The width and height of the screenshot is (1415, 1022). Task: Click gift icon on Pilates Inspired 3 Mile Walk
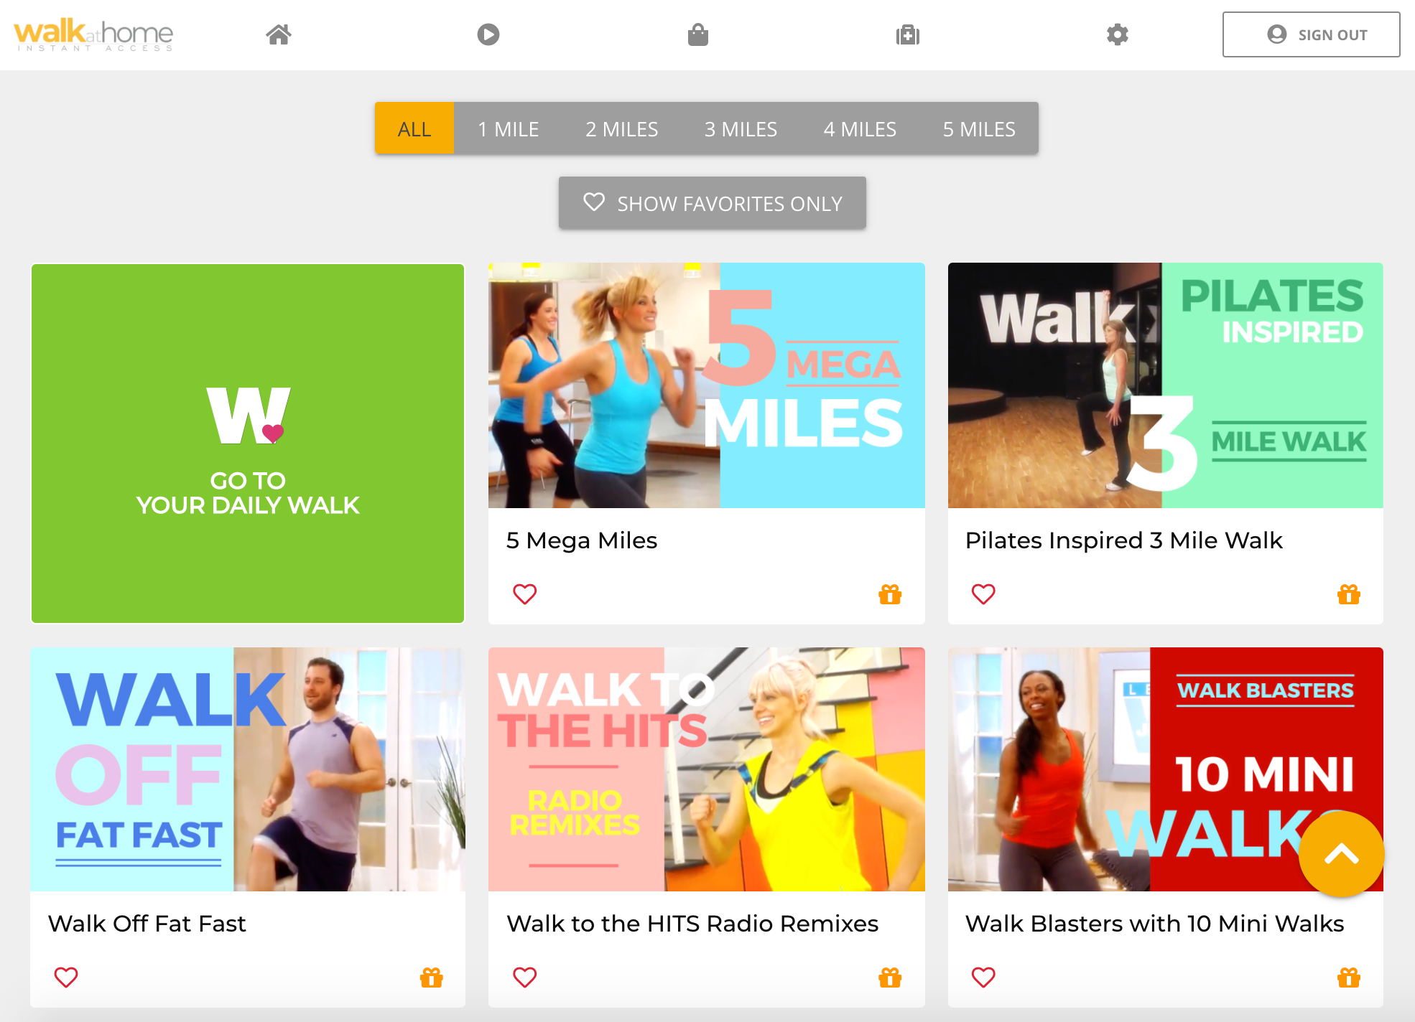click(1349, 594)
